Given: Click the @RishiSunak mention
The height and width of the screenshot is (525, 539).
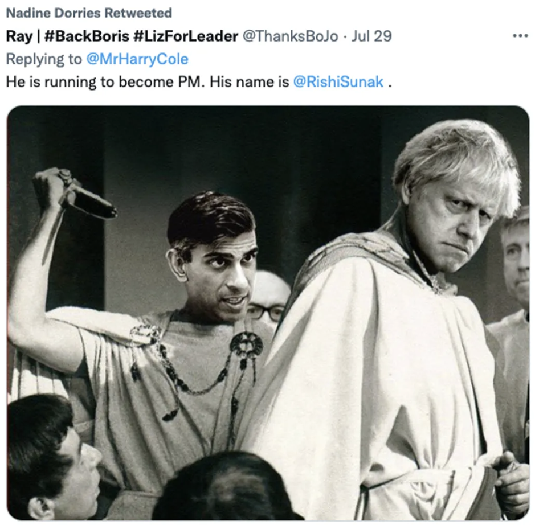Looking at the screenshot, I should pyautogui.click(x=338, y=81).
